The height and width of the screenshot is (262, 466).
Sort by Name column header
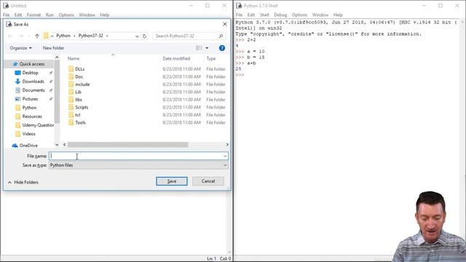(73, 58)
